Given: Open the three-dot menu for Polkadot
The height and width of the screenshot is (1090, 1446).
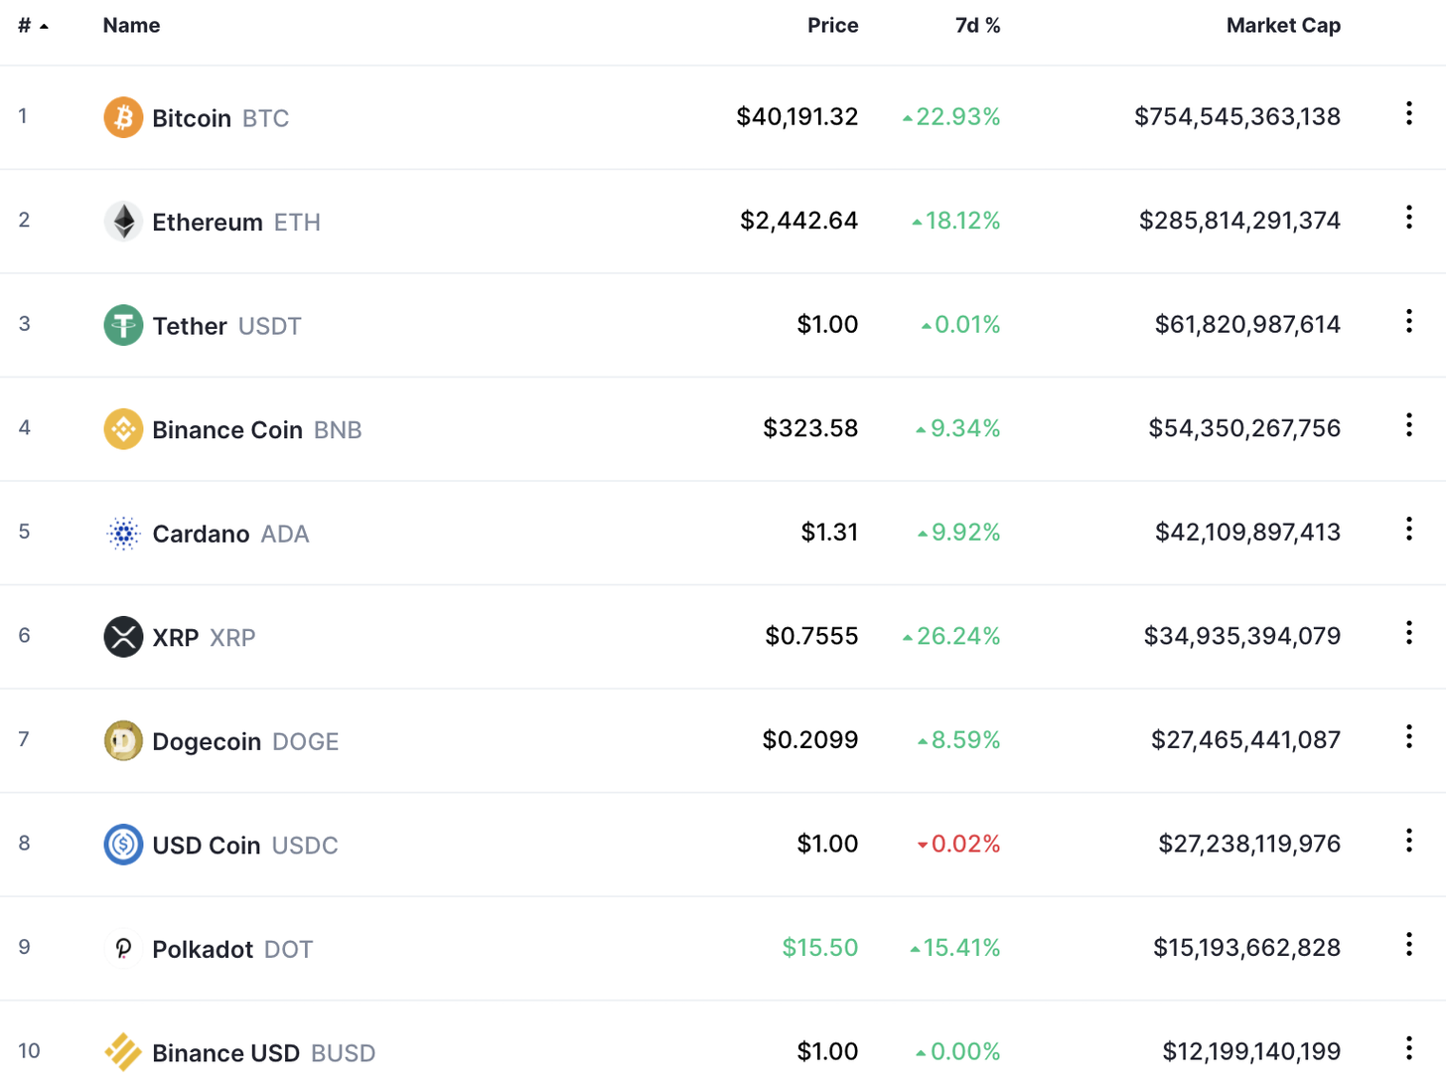Looking at the screenshot, I should click(x=1408, y=944).
